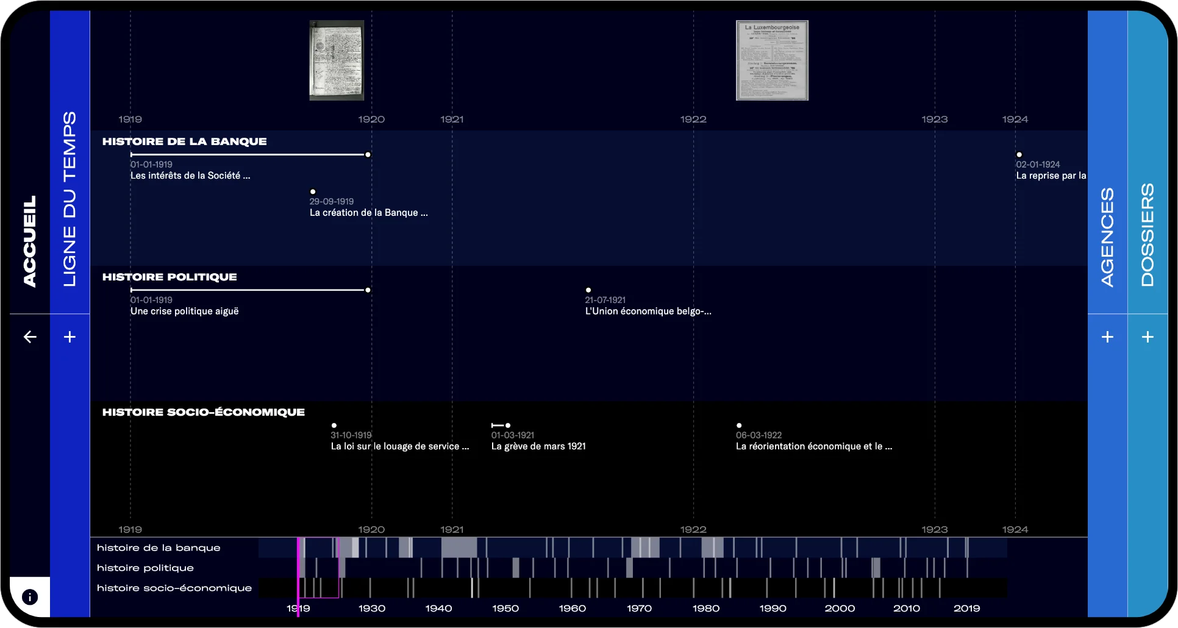Select 'Une crise politique aiguë' event

(x=184, y=311)
